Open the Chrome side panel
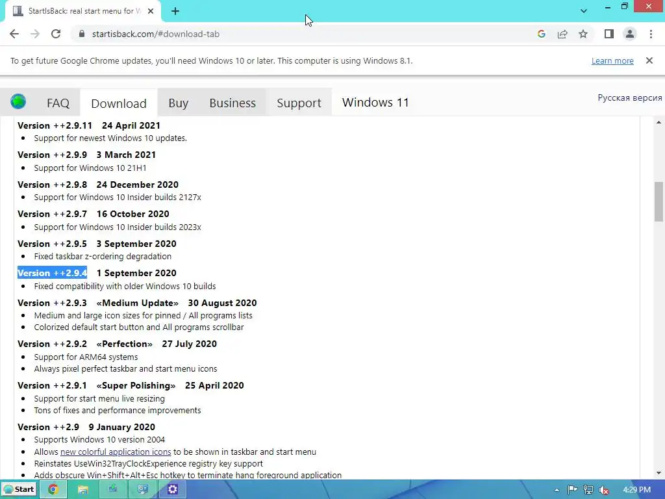This screenshot has width=665, height=499. click(x=609, y=34)
